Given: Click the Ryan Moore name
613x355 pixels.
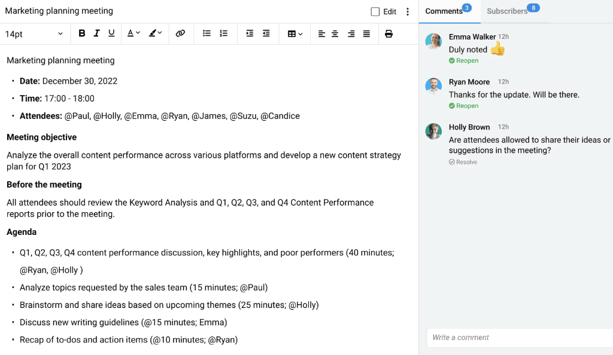Looking at the screenshot, I should point(469,82).
